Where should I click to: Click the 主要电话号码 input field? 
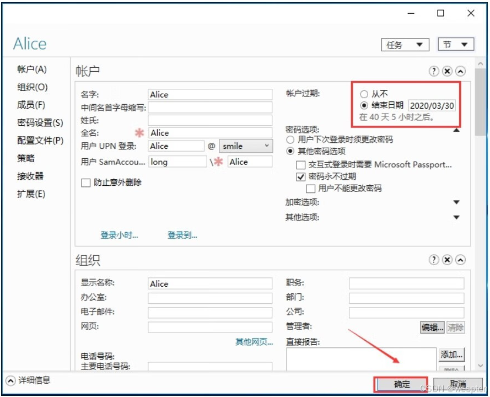210,367
